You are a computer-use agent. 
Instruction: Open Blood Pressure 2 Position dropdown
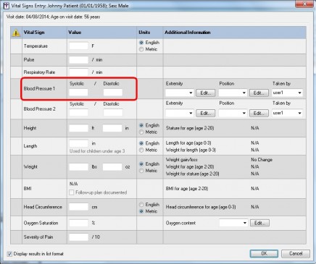(x=233, y=113)
